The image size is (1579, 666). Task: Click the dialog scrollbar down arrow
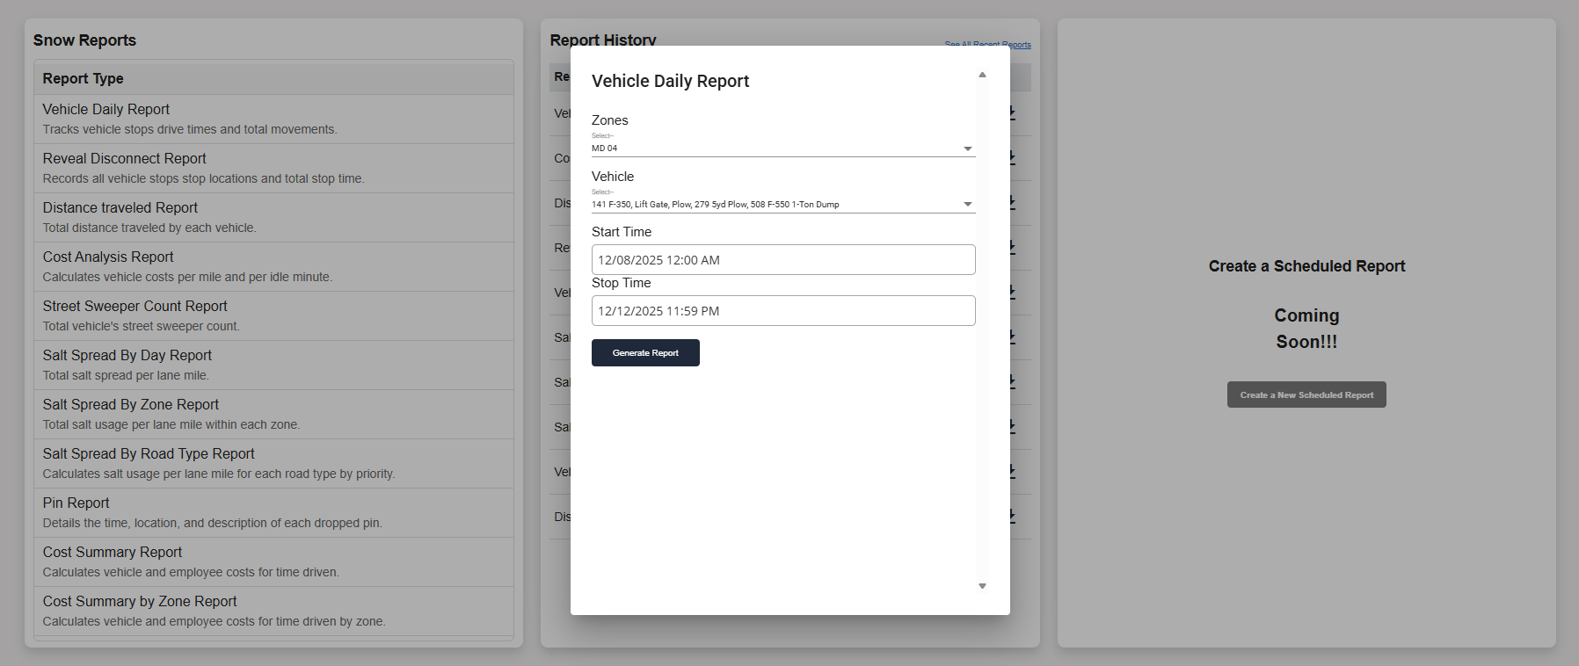click(982, 586)
